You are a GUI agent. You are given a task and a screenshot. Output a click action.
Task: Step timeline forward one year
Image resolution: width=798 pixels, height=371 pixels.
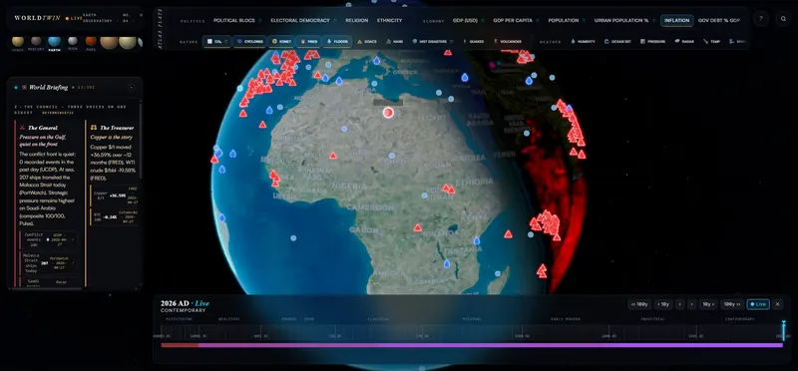[x=691, y=304]
